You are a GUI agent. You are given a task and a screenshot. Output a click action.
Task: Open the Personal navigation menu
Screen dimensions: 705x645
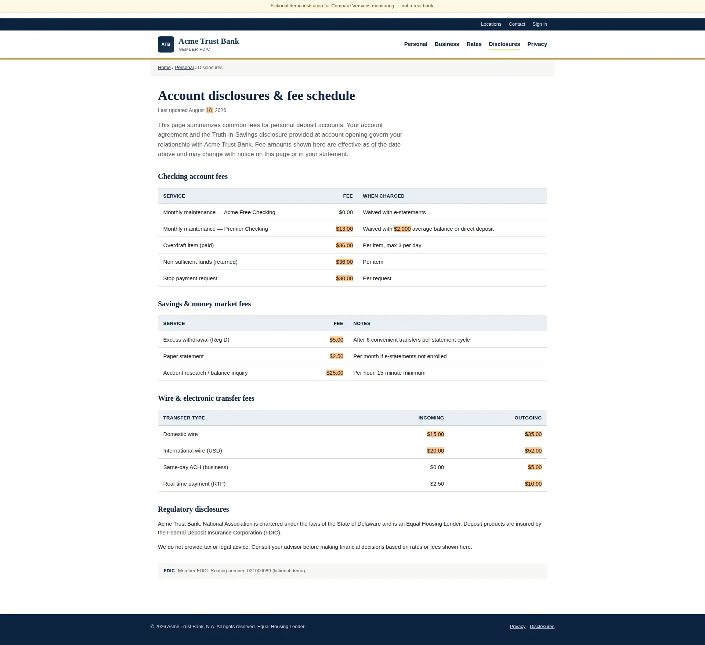point(416,44)
